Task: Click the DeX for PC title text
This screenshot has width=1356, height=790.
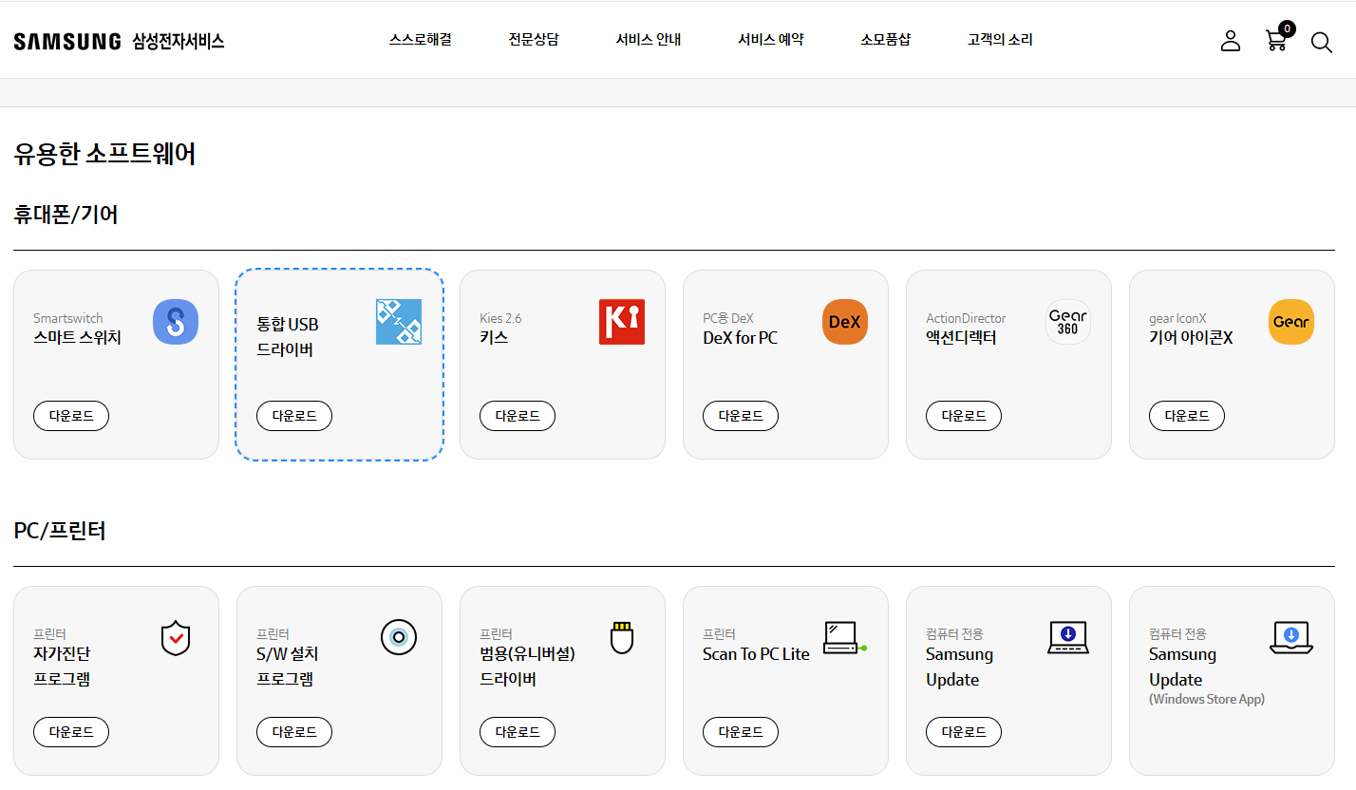Action: (x=740, y=337)
